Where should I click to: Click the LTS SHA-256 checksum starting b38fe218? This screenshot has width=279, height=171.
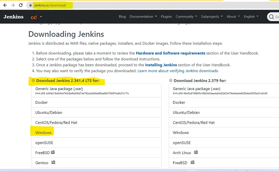click(x=82, y=93)
